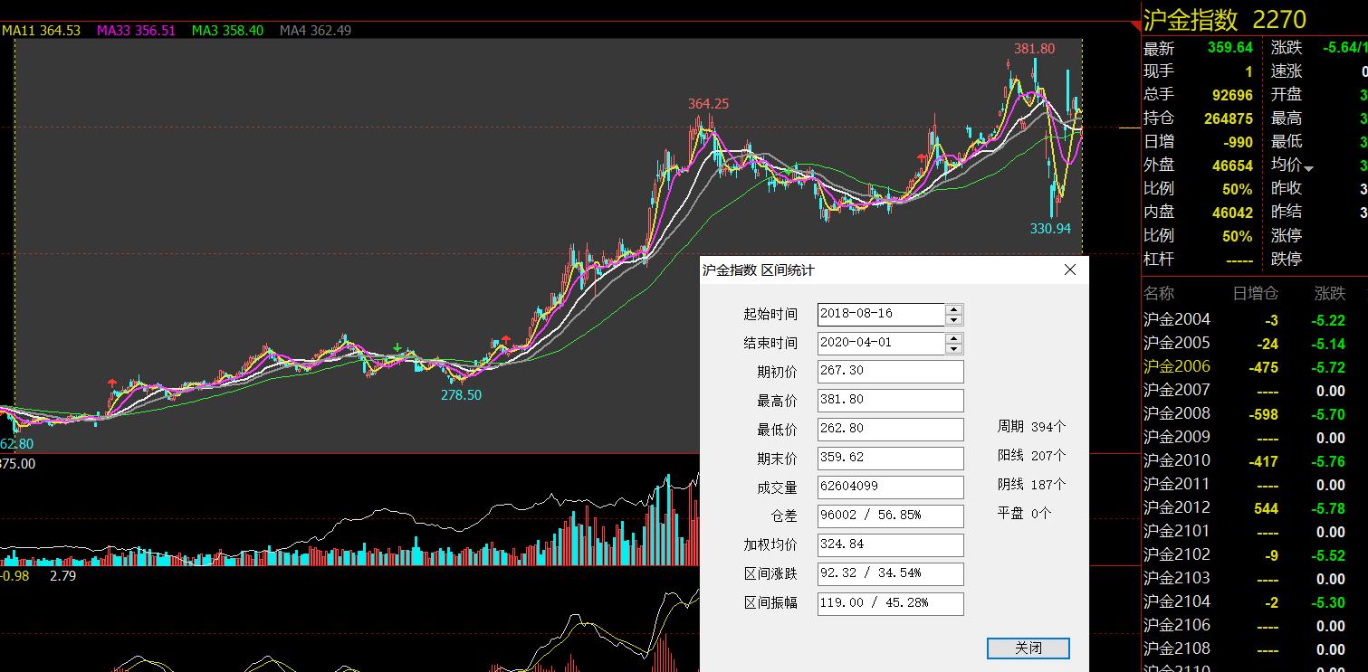Screen dimensions: 1368x672
Task: Click the green signal marker on the chart
Action: [x=397, y=347]
